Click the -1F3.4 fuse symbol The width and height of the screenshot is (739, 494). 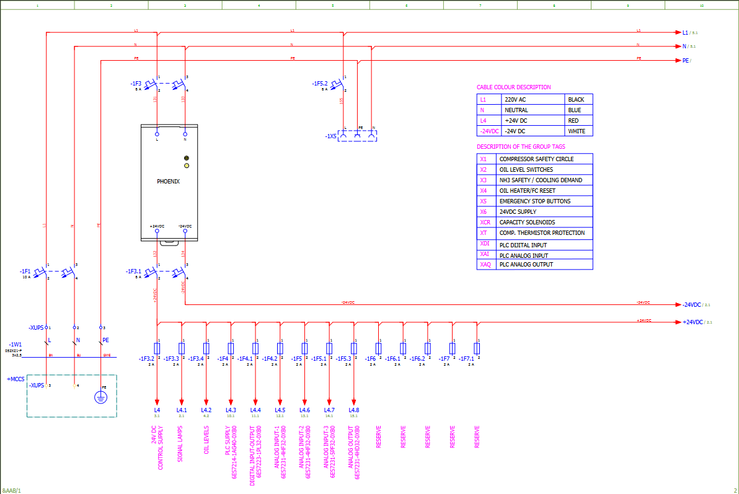pos(206,348)
